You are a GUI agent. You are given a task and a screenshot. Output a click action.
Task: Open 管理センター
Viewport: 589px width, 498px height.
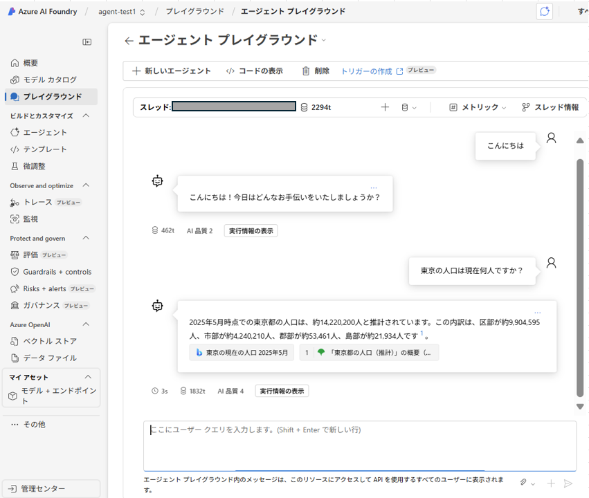click(x=51, y=488)
